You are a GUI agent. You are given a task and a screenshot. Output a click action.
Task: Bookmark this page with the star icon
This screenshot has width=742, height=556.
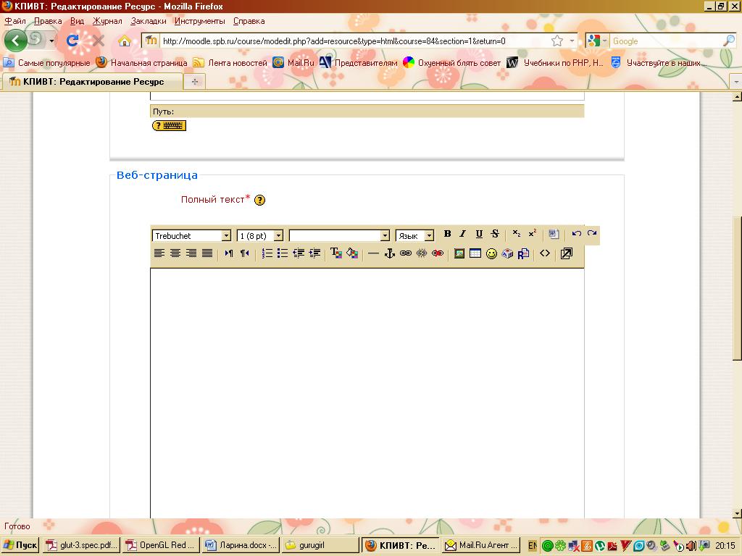point(557,41)
